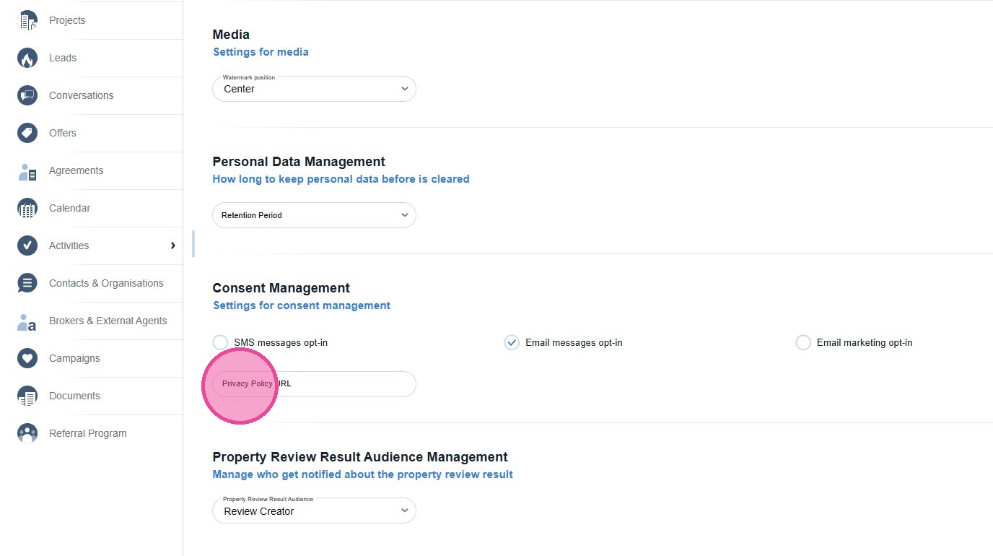
Task: Click the Campaigns heart icon
Action: 27,358
